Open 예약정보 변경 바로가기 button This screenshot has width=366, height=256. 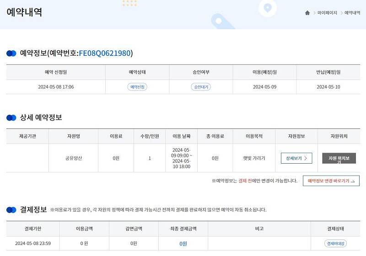(x=331, y=181)
